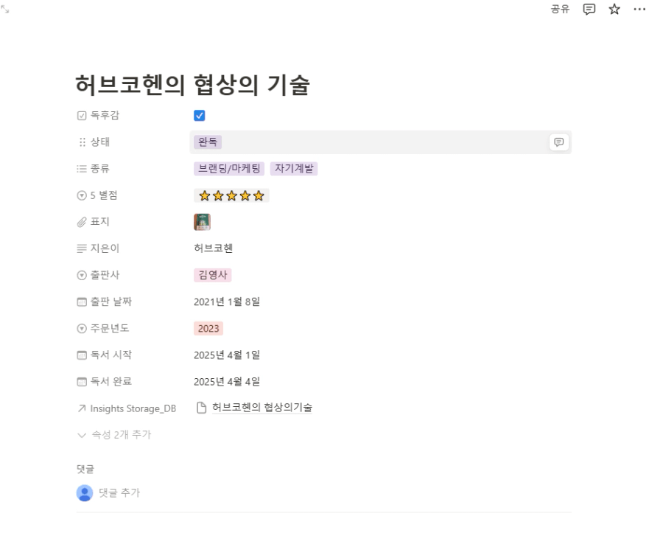Uncheck the 독후감 checkbox
The image size is (646, 533).
(200, 116)
